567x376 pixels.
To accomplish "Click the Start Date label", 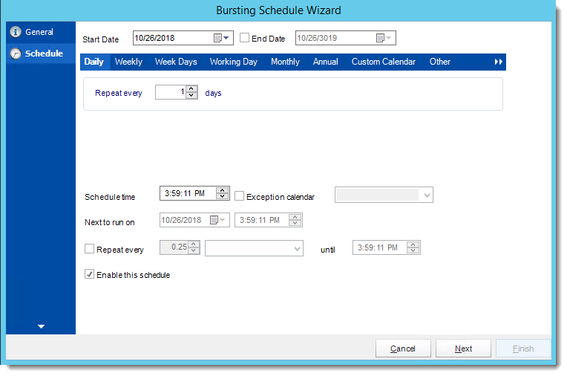I will 100,39.
